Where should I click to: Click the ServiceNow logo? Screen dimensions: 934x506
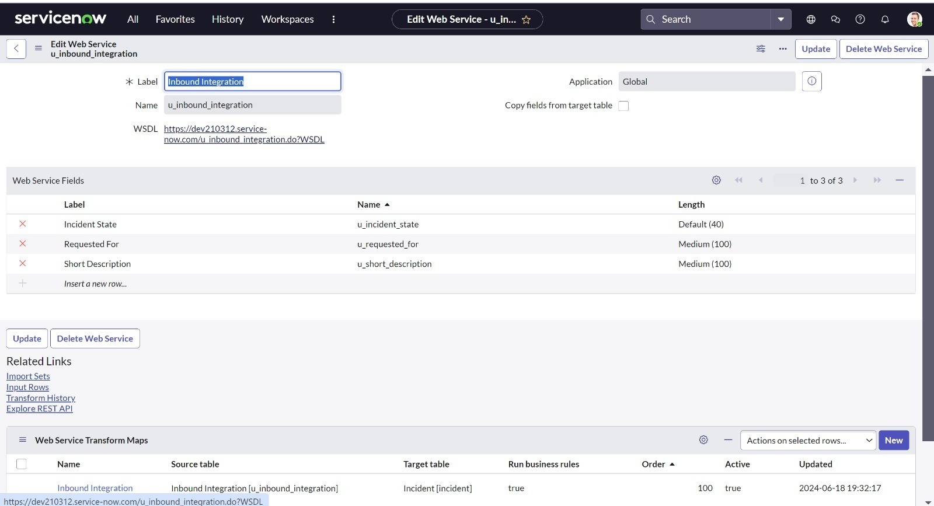click(x=60, y=19)
